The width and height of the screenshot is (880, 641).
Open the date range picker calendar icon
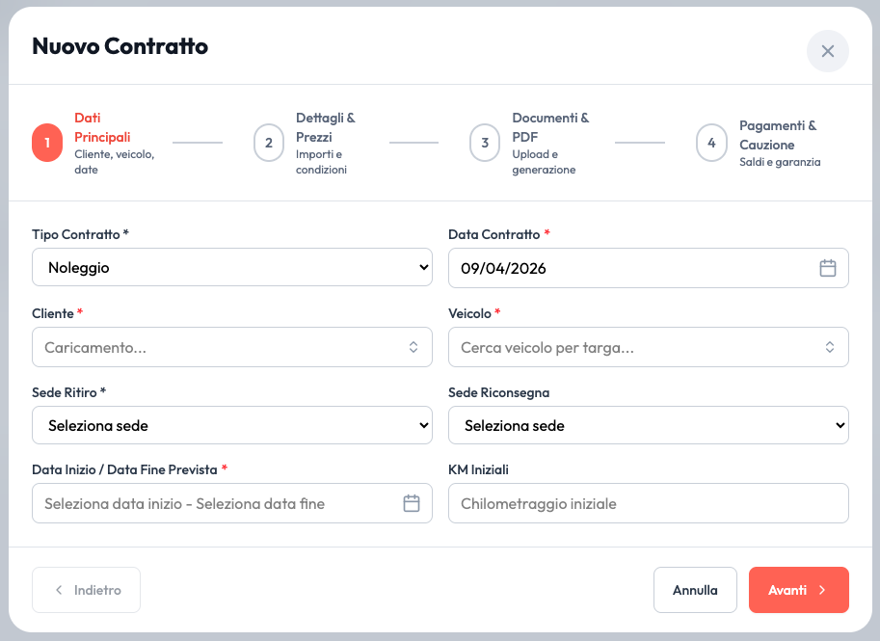pyautogui.click(x=412, y=502)
